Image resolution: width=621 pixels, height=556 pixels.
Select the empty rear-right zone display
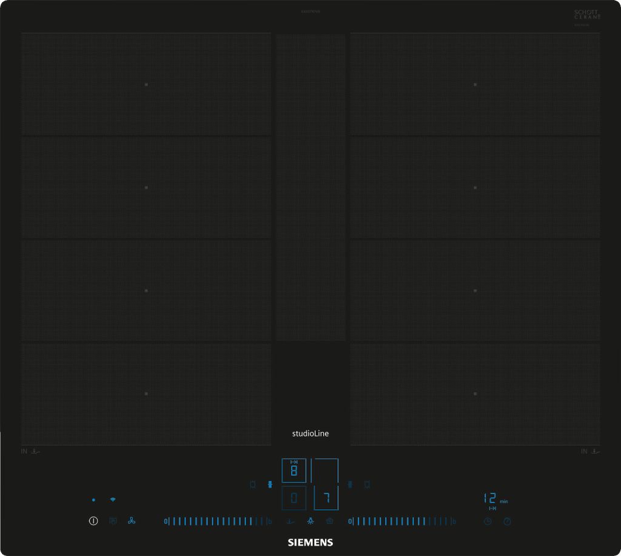coord(326,471)
